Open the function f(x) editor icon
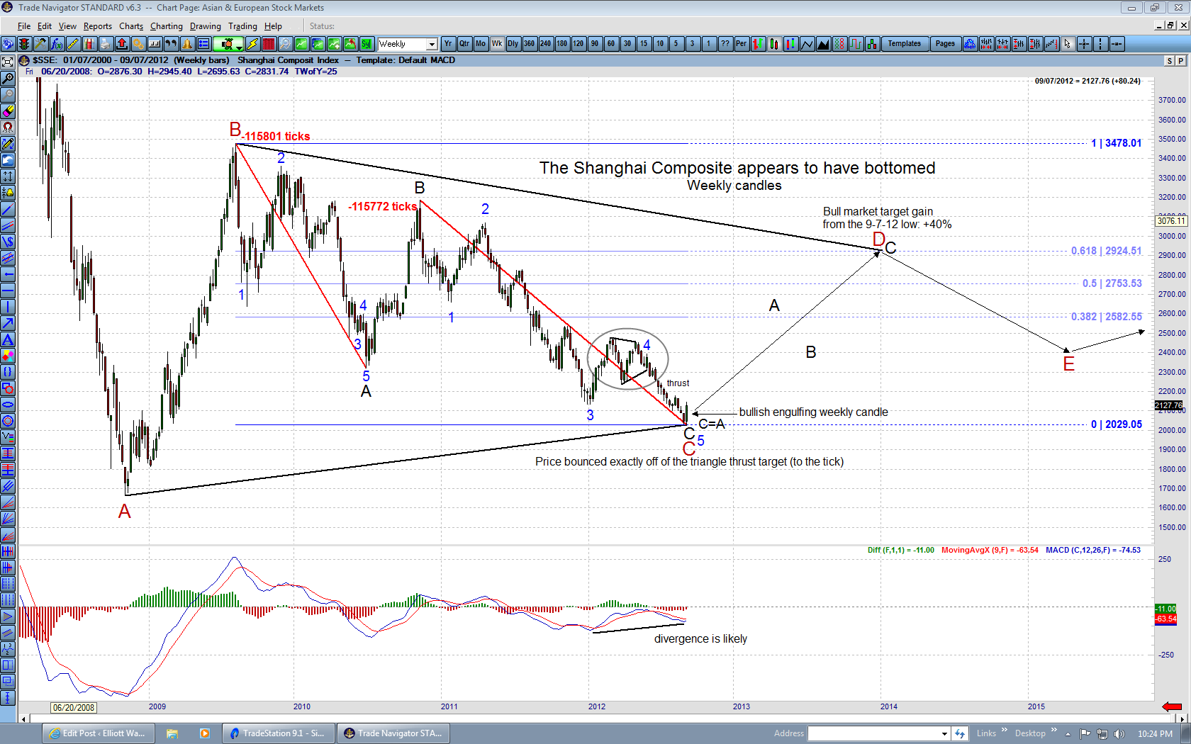Screen dimensions: 1191x744 tap(57, 44)
